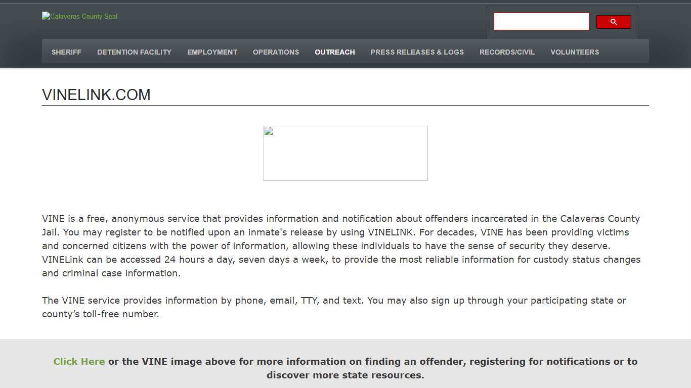Focus the search text field
The image size is (691, 388).
tap(541, 22)
